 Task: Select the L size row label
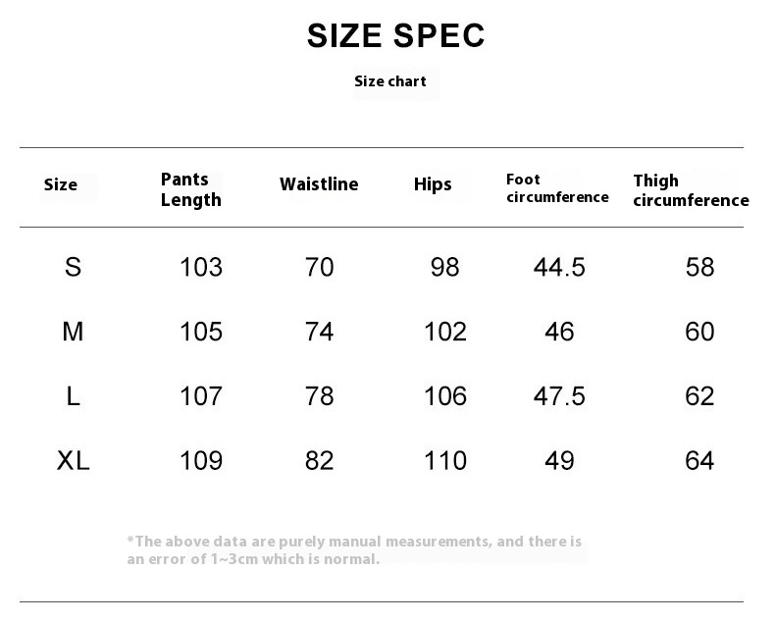coord(73,396)
